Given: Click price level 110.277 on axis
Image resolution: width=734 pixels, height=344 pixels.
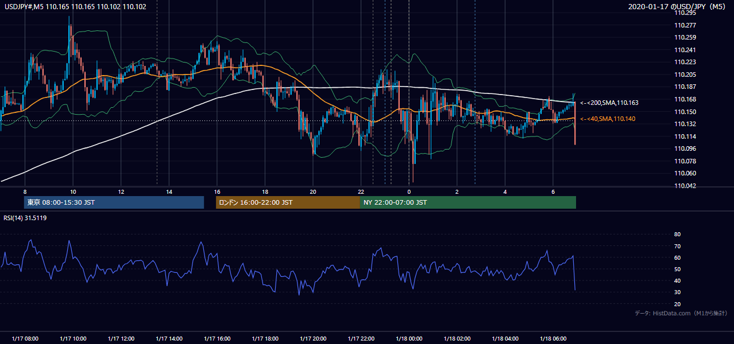Looking at the screenshot, I should (x=685, y=25).
